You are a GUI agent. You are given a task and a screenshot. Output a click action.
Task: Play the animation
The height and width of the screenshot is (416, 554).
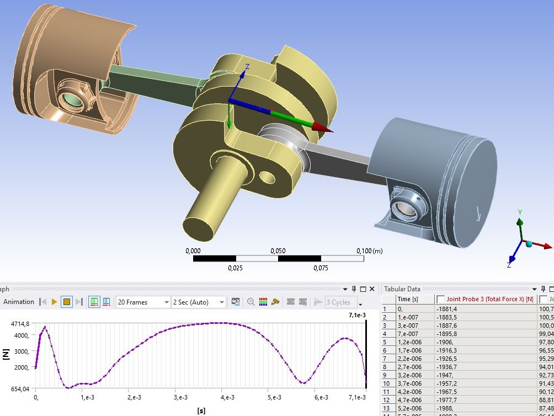[x=54, y=302]
